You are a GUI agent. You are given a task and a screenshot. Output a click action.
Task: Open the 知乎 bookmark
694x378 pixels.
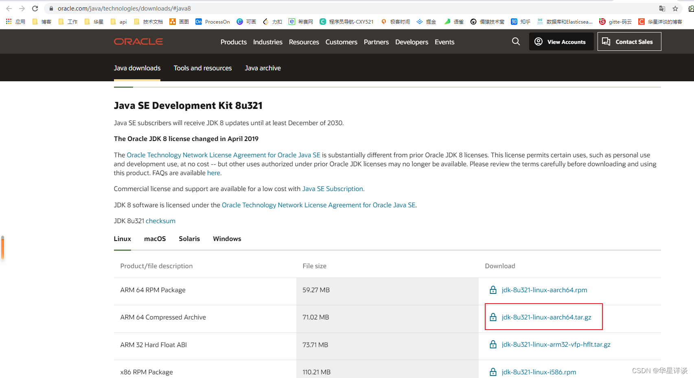pos(521,22)
